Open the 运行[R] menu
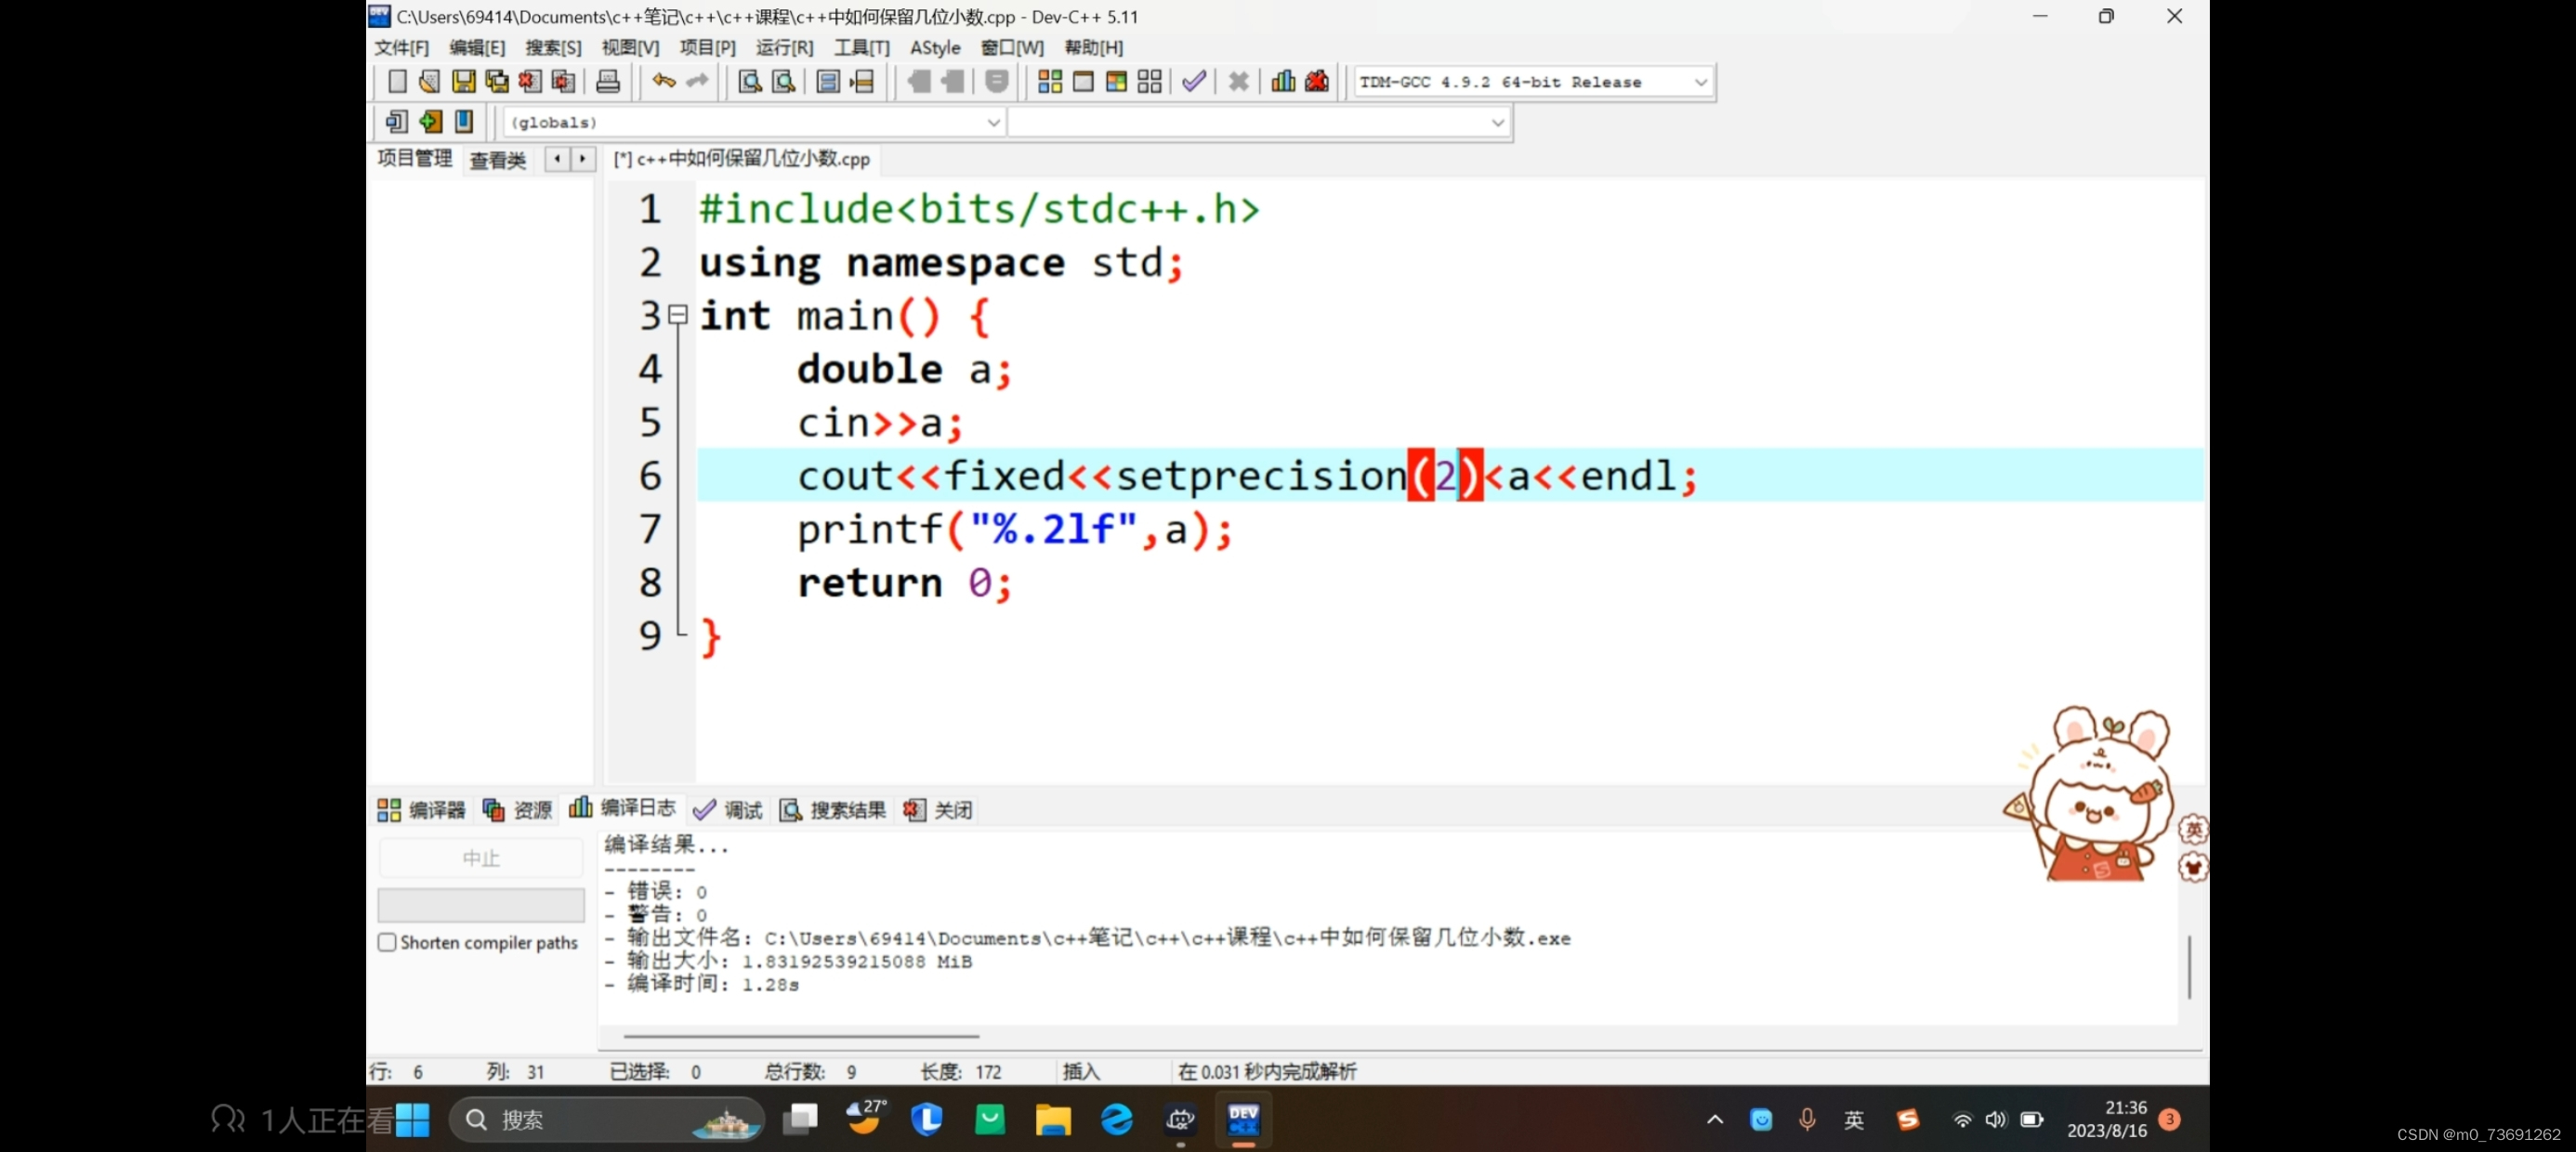 point(785,47)
